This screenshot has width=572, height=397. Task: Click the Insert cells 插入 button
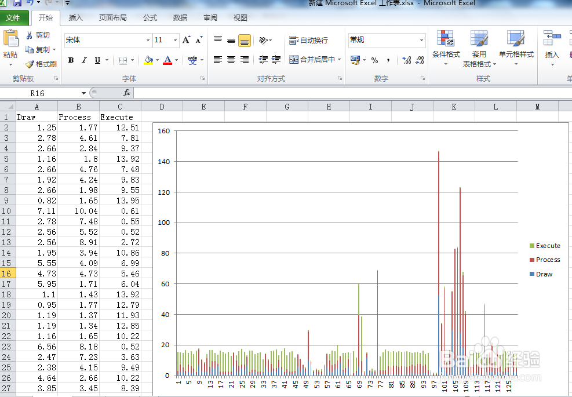[552, 48]
